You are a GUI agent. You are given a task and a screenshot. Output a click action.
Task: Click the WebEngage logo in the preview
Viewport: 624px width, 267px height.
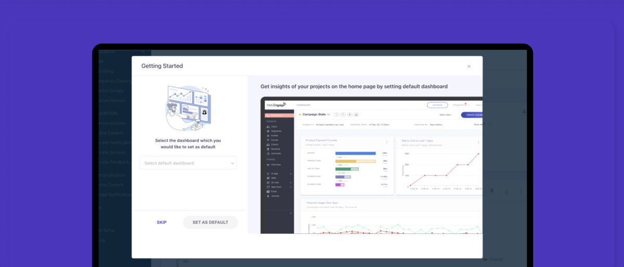[x=276, y=105]
